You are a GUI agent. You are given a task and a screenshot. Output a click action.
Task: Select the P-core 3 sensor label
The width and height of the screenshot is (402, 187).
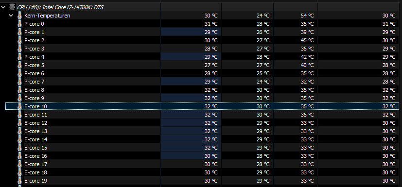[x=34, y=49]
